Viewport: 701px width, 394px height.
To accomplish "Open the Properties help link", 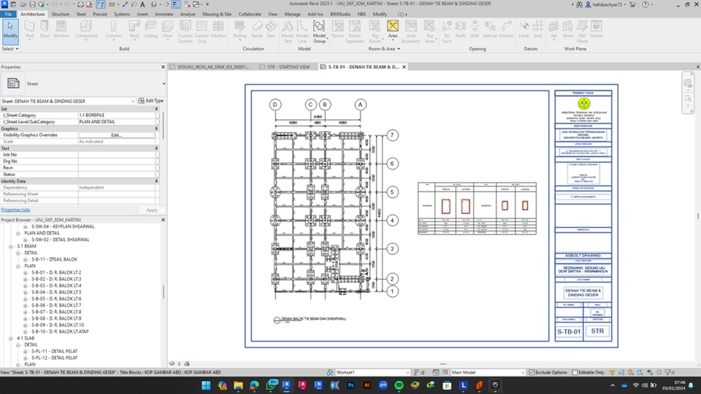I will [15, 210].
